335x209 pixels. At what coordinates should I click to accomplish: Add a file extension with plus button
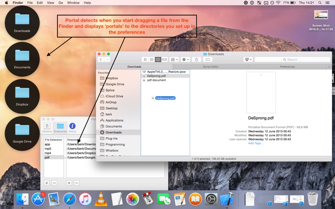pyautogui.click(x=47, y=183)
